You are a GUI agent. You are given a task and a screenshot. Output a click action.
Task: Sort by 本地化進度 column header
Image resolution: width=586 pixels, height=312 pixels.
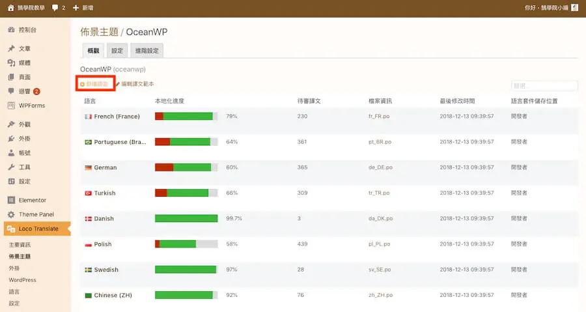169,101
